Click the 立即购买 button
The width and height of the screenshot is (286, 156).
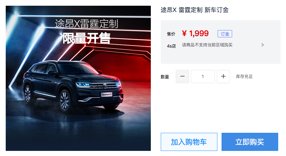pos(250,142)
